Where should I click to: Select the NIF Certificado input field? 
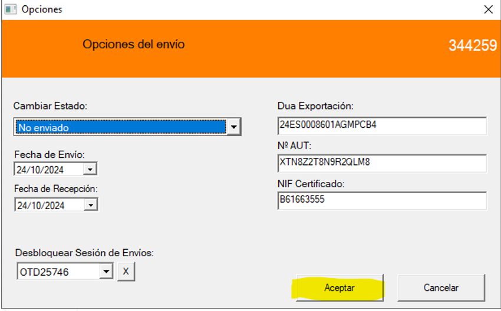click(x=382, y=200)
